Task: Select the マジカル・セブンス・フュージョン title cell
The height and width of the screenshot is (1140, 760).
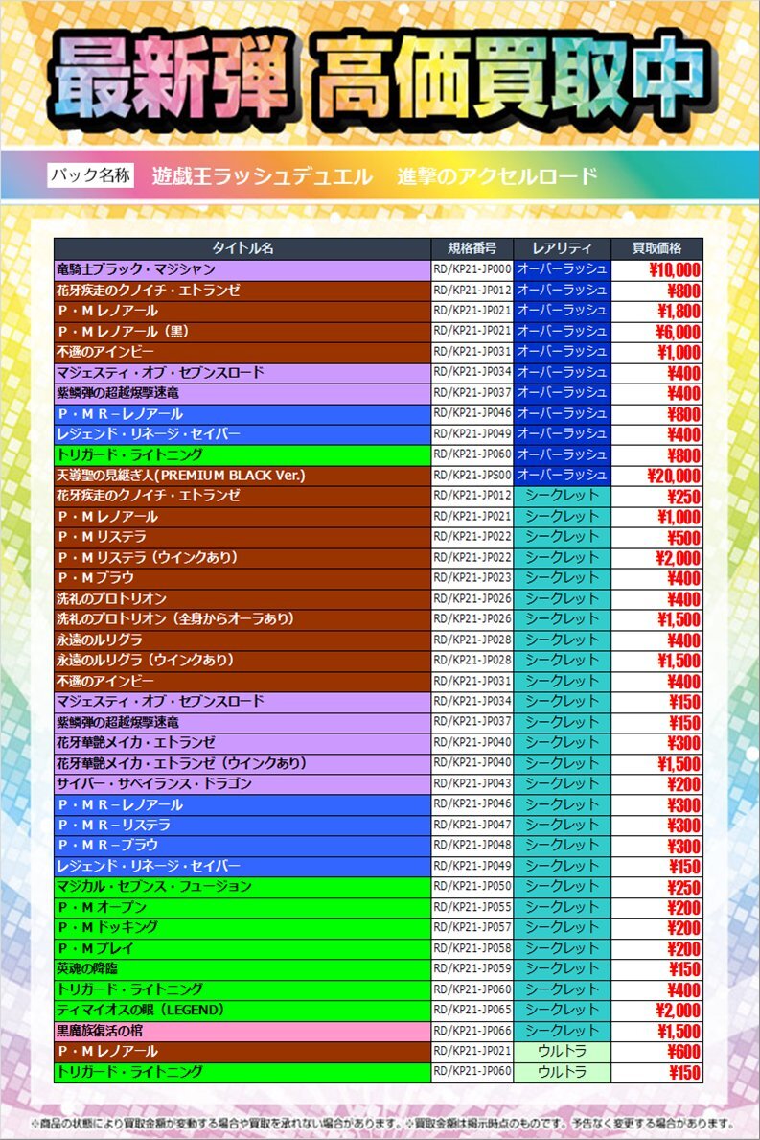Action: (242, 886)
